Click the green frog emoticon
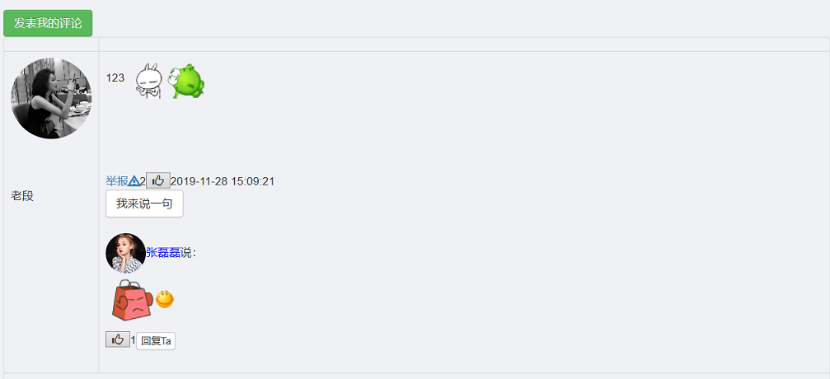 click(x=186, y=81)
